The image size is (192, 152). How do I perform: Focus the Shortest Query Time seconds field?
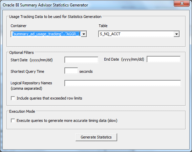71,71
